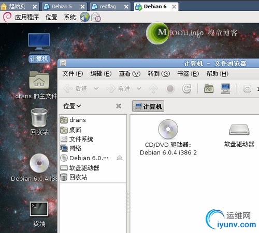259x233 pixels.
Task: Close the 起始页 tab
Action: pyautogui.click(x=35, y=7)
